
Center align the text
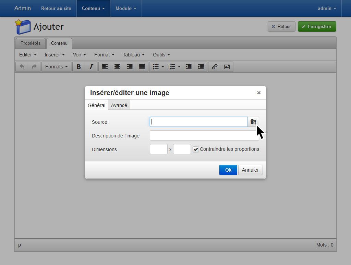pos(117,67)
